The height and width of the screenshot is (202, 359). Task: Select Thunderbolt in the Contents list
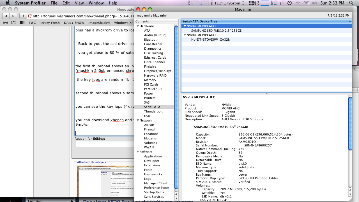point(153,111)
